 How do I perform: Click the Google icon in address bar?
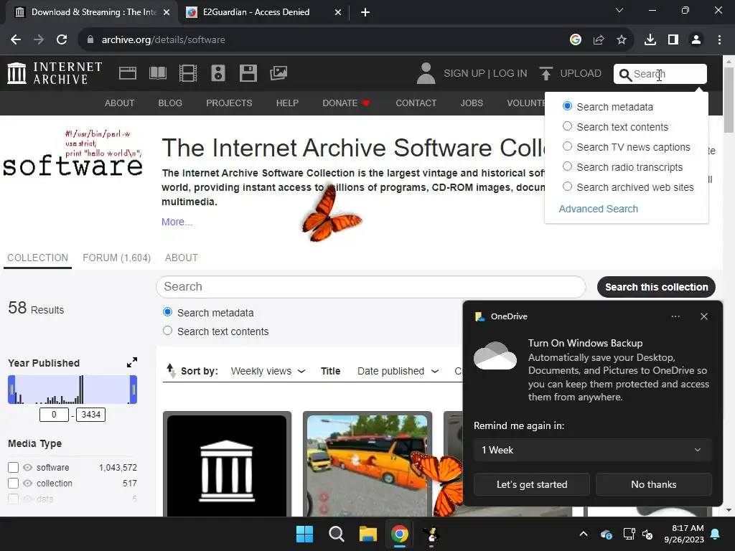click(x=576, y=40)
